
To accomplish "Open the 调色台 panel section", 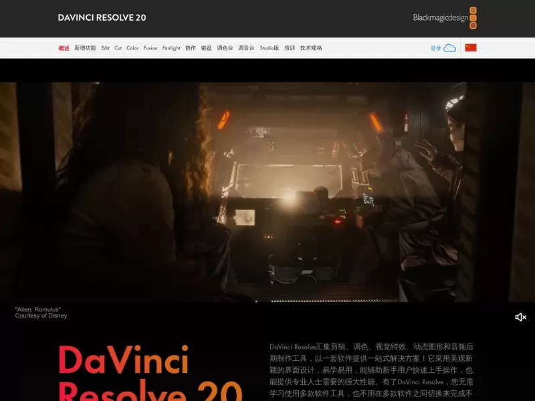I will click(x=225, y=47).
